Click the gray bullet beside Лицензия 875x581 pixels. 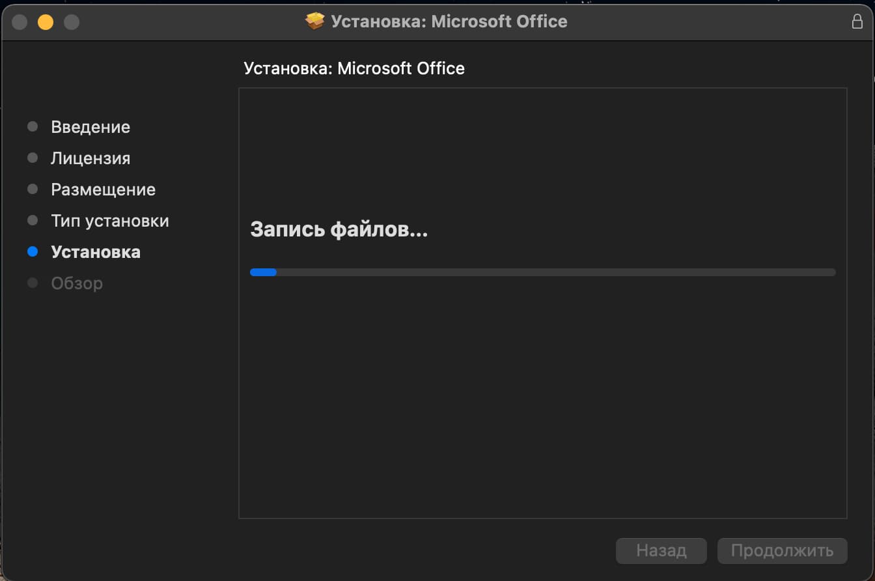click(33, 158)
